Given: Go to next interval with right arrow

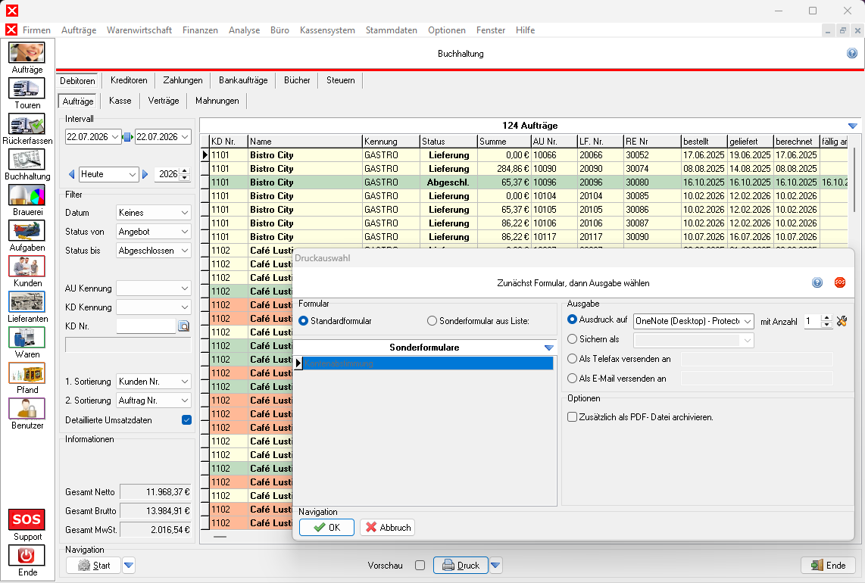Looking at the screenshot, I should [x=145, y=174].
